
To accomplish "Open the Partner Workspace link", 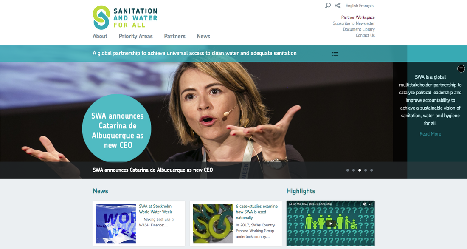I will (358, 17).
